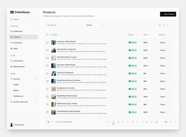Check the EcoBreeze Air Purifier row checkbox
This screenshot has height=137, width=186.
click(x=47, y=89)
